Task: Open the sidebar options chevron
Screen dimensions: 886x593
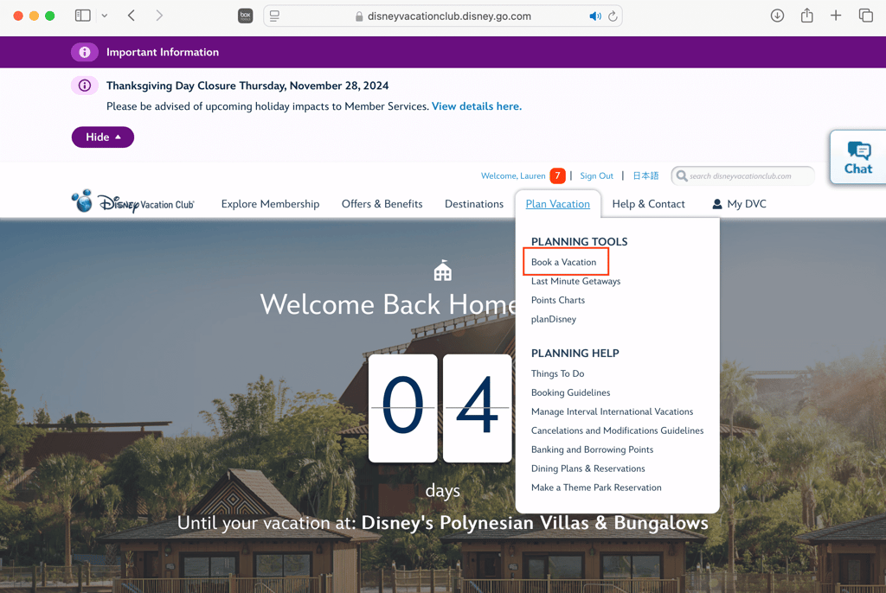Action: [x=105, y=16]
